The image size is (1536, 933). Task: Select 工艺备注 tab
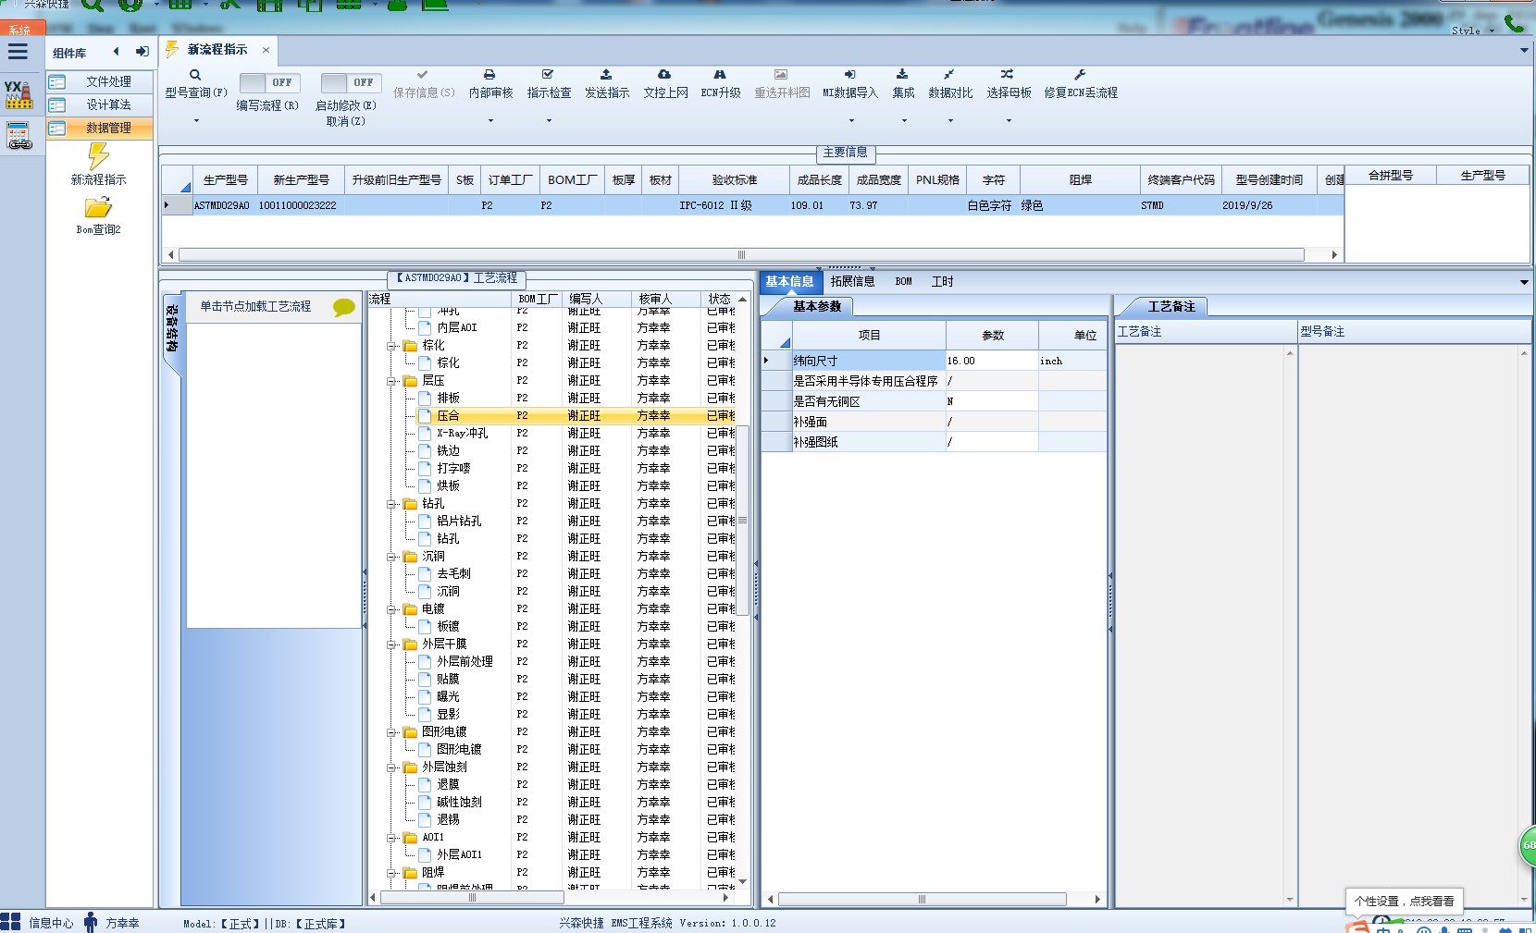[1171, 307]
